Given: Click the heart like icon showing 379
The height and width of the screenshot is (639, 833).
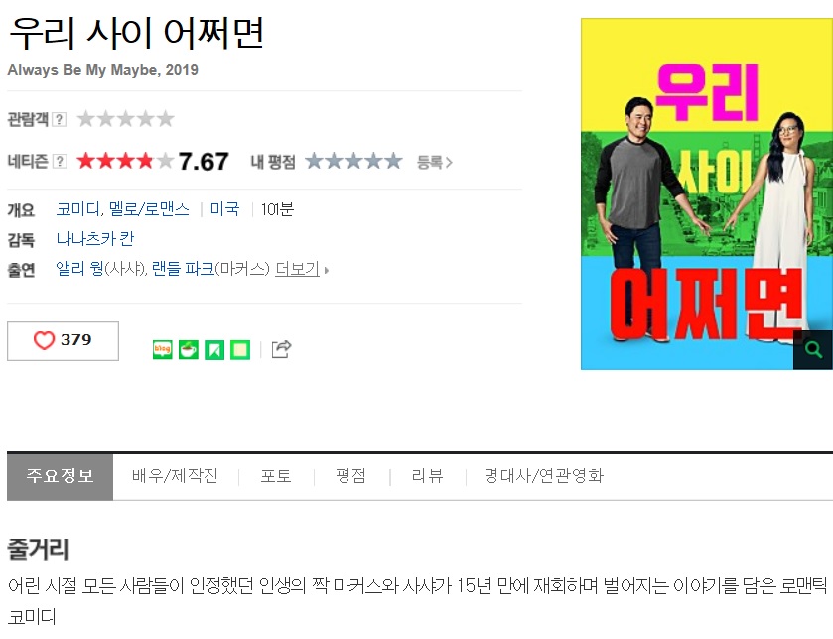Looking at the screenshot, I should 44,340.
